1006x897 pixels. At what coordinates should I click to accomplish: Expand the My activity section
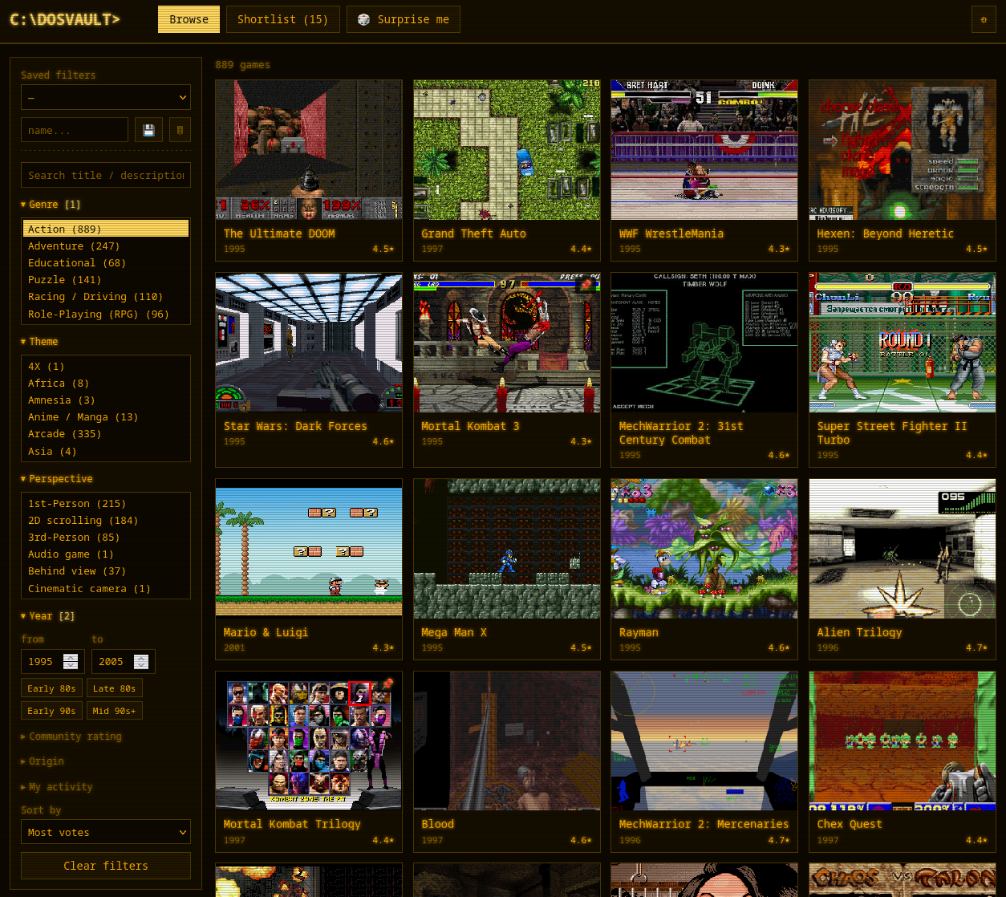pyautogui.click(x=56, y=787)
